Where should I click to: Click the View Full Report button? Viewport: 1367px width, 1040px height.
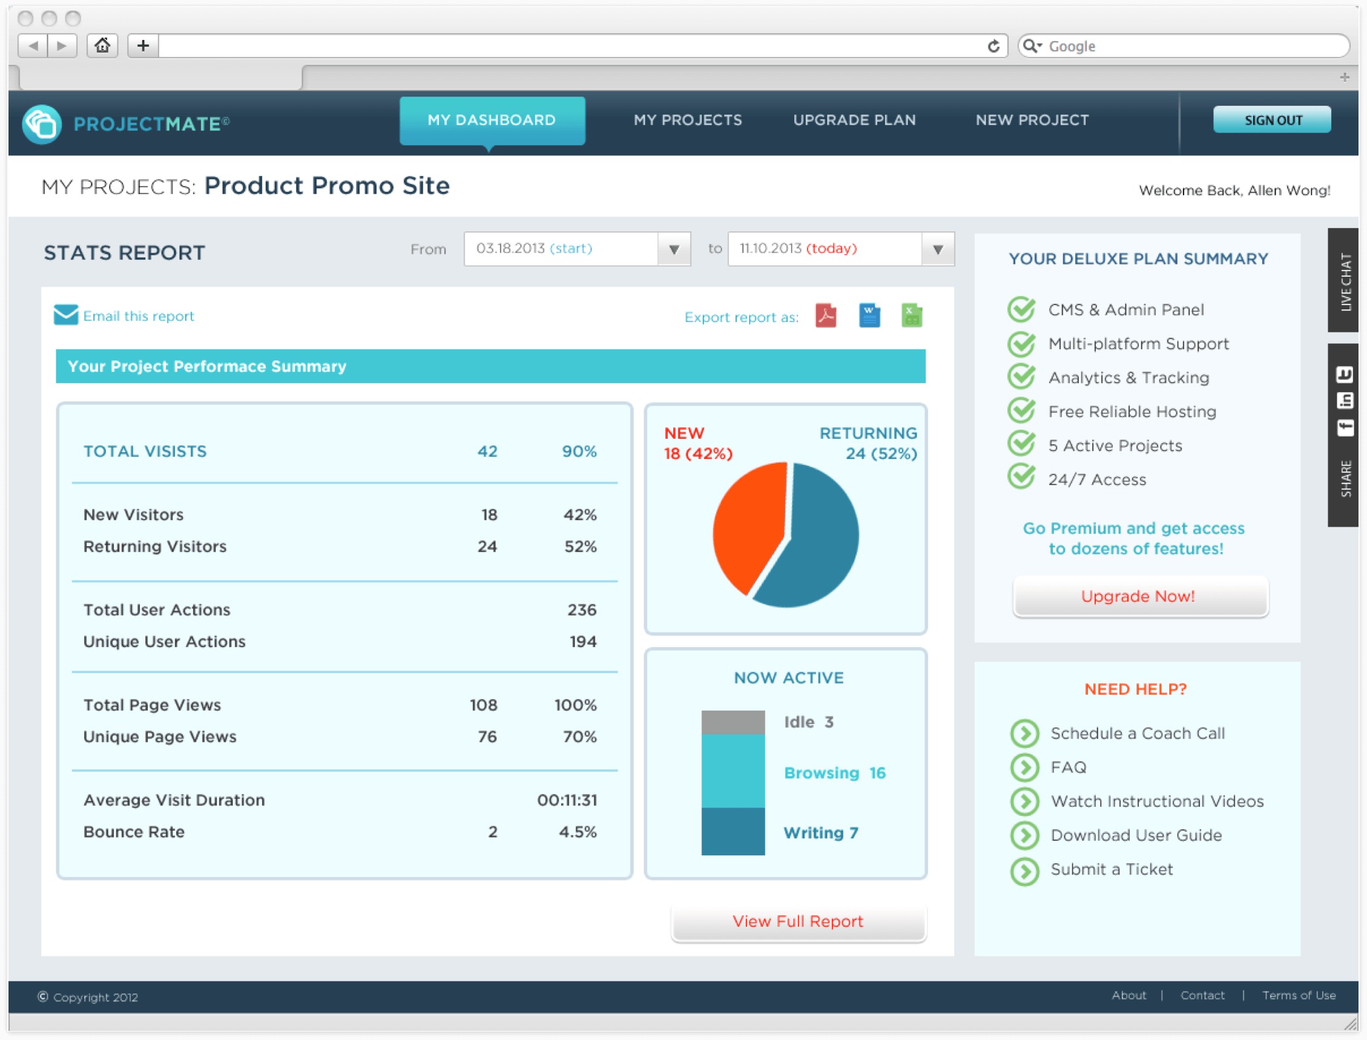click(x=797, y=922)
